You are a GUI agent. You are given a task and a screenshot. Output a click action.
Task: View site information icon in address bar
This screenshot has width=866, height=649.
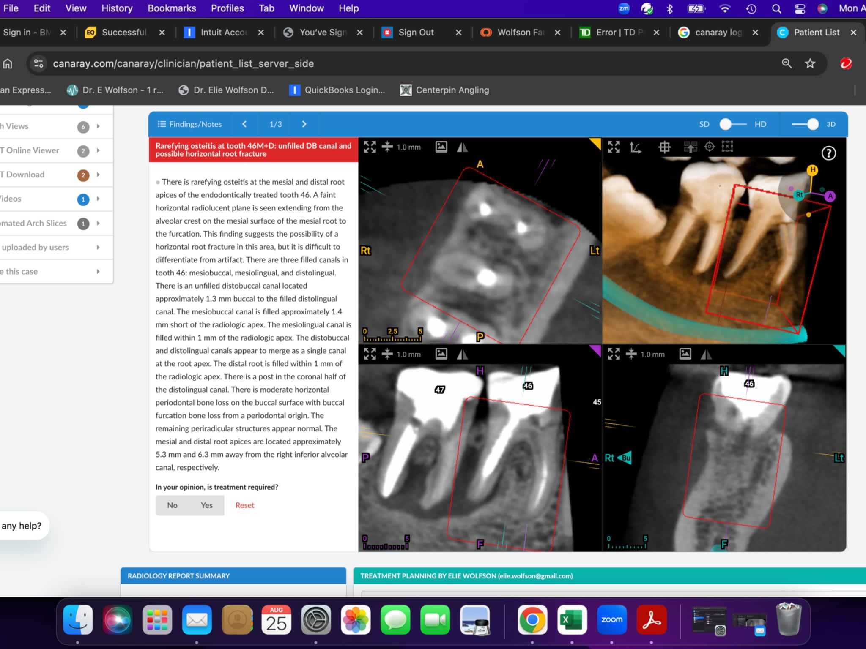pos(38,64)
